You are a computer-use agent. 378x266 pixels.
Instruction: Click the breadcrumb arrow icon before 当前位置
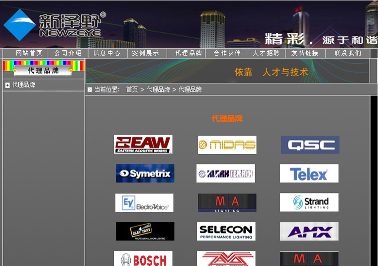90,89
